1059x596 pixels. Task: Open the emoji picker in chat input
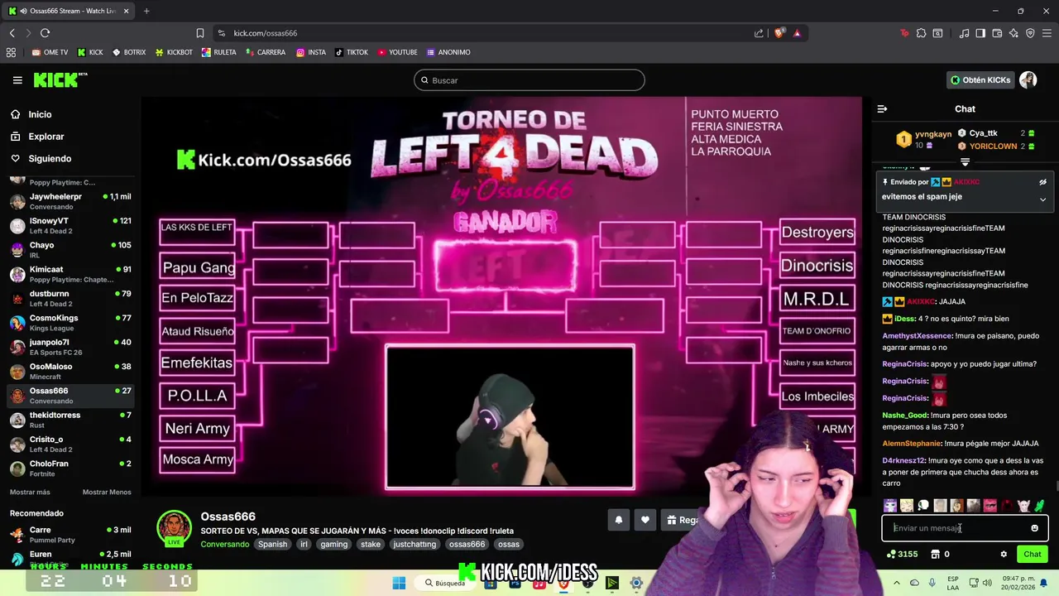coord(1034,528)
